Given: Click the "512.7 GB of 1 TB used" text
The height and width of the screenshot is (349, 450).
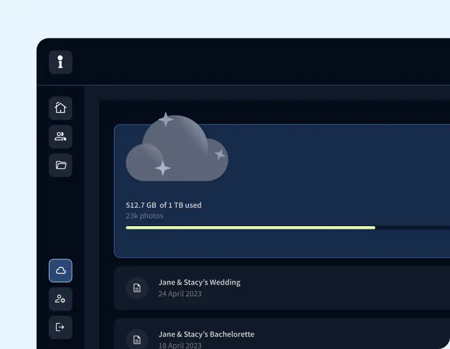Looking at the screenshot, I should [x=164, y=205].
